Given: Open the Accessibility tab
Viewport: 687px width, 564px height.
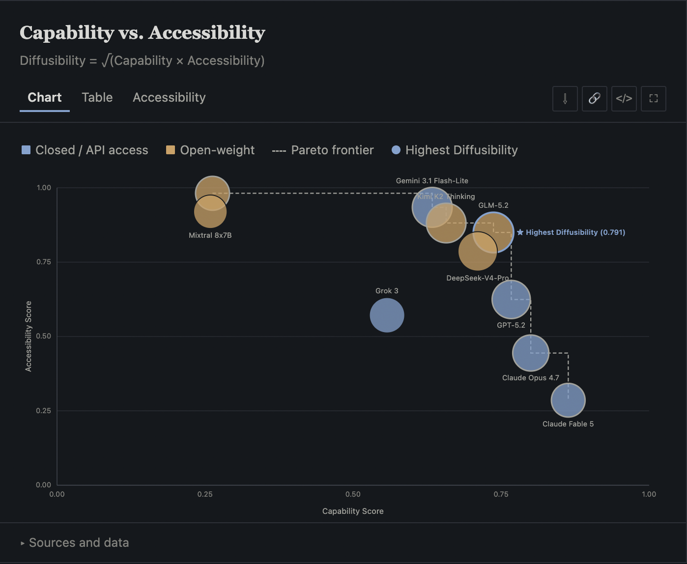Looking at the screenshot, I should tap(169, 97).
